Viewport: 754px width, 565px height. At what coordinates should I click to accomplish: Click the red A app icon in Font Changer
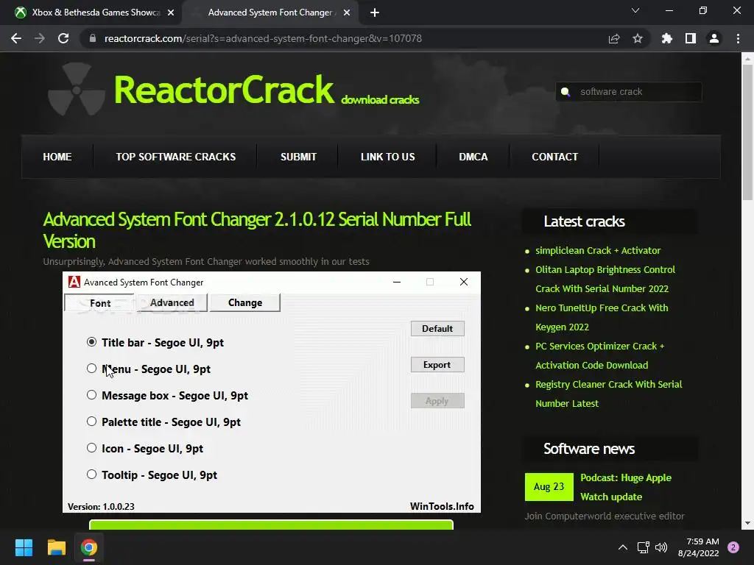click(x=74, y=282)
